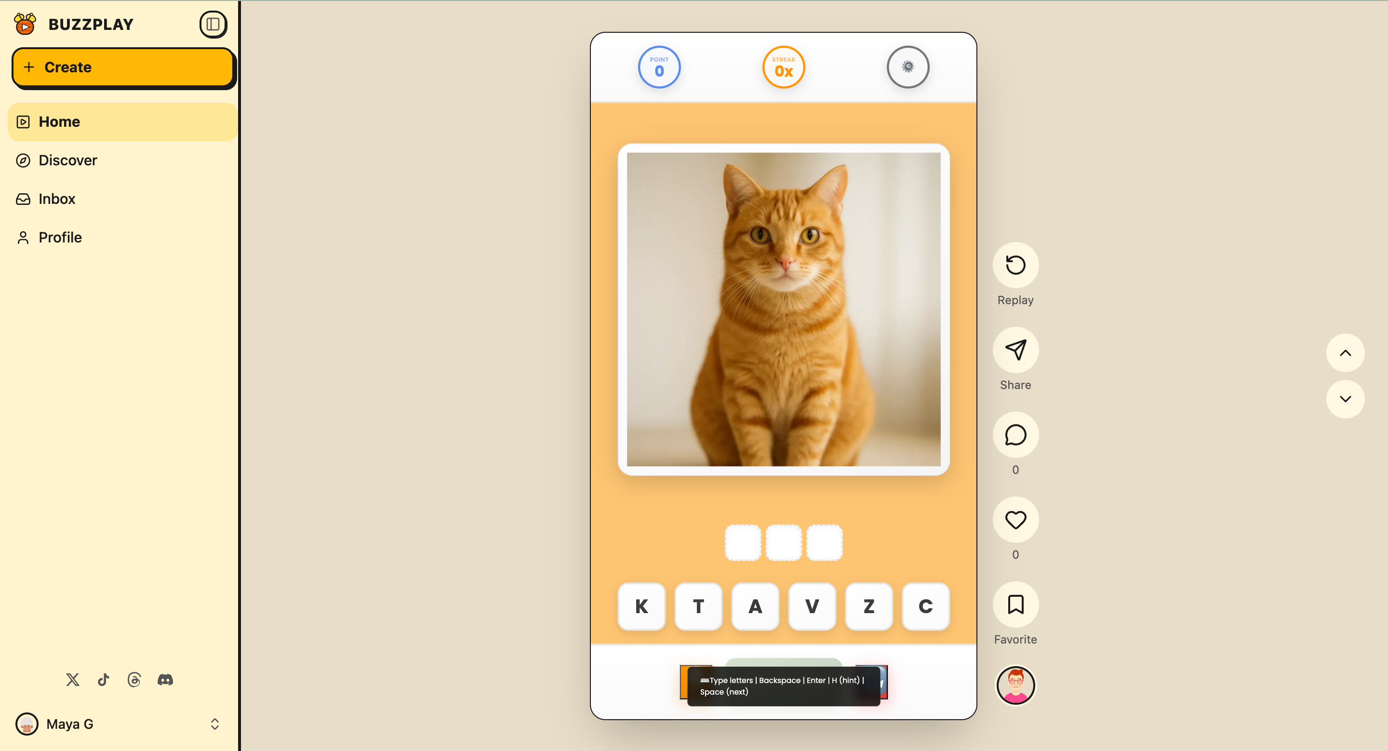Click the Replay icon
Image resolution: width=1388 pixels, height=751 pixels.
pos(1015,265)
